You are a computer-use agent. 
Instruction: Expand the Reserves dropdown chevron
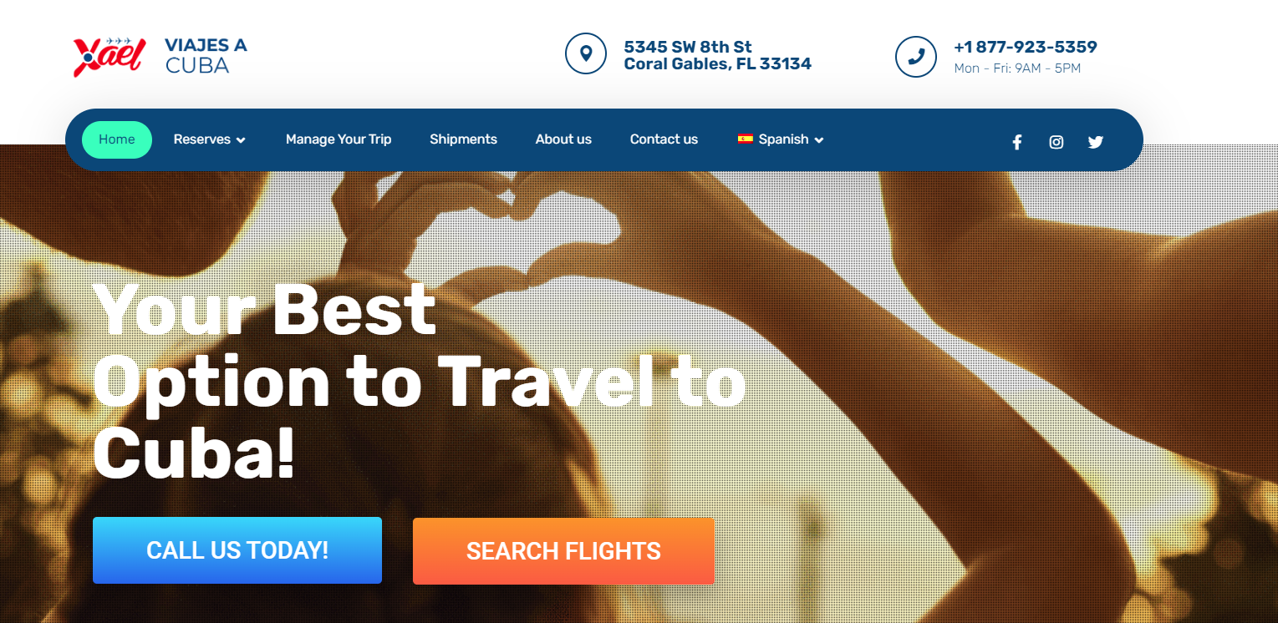(241, 140)
